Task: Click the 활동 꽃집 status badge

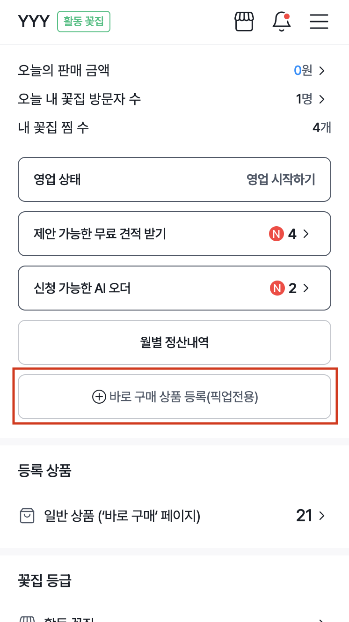Action: [x=83, y=22]
